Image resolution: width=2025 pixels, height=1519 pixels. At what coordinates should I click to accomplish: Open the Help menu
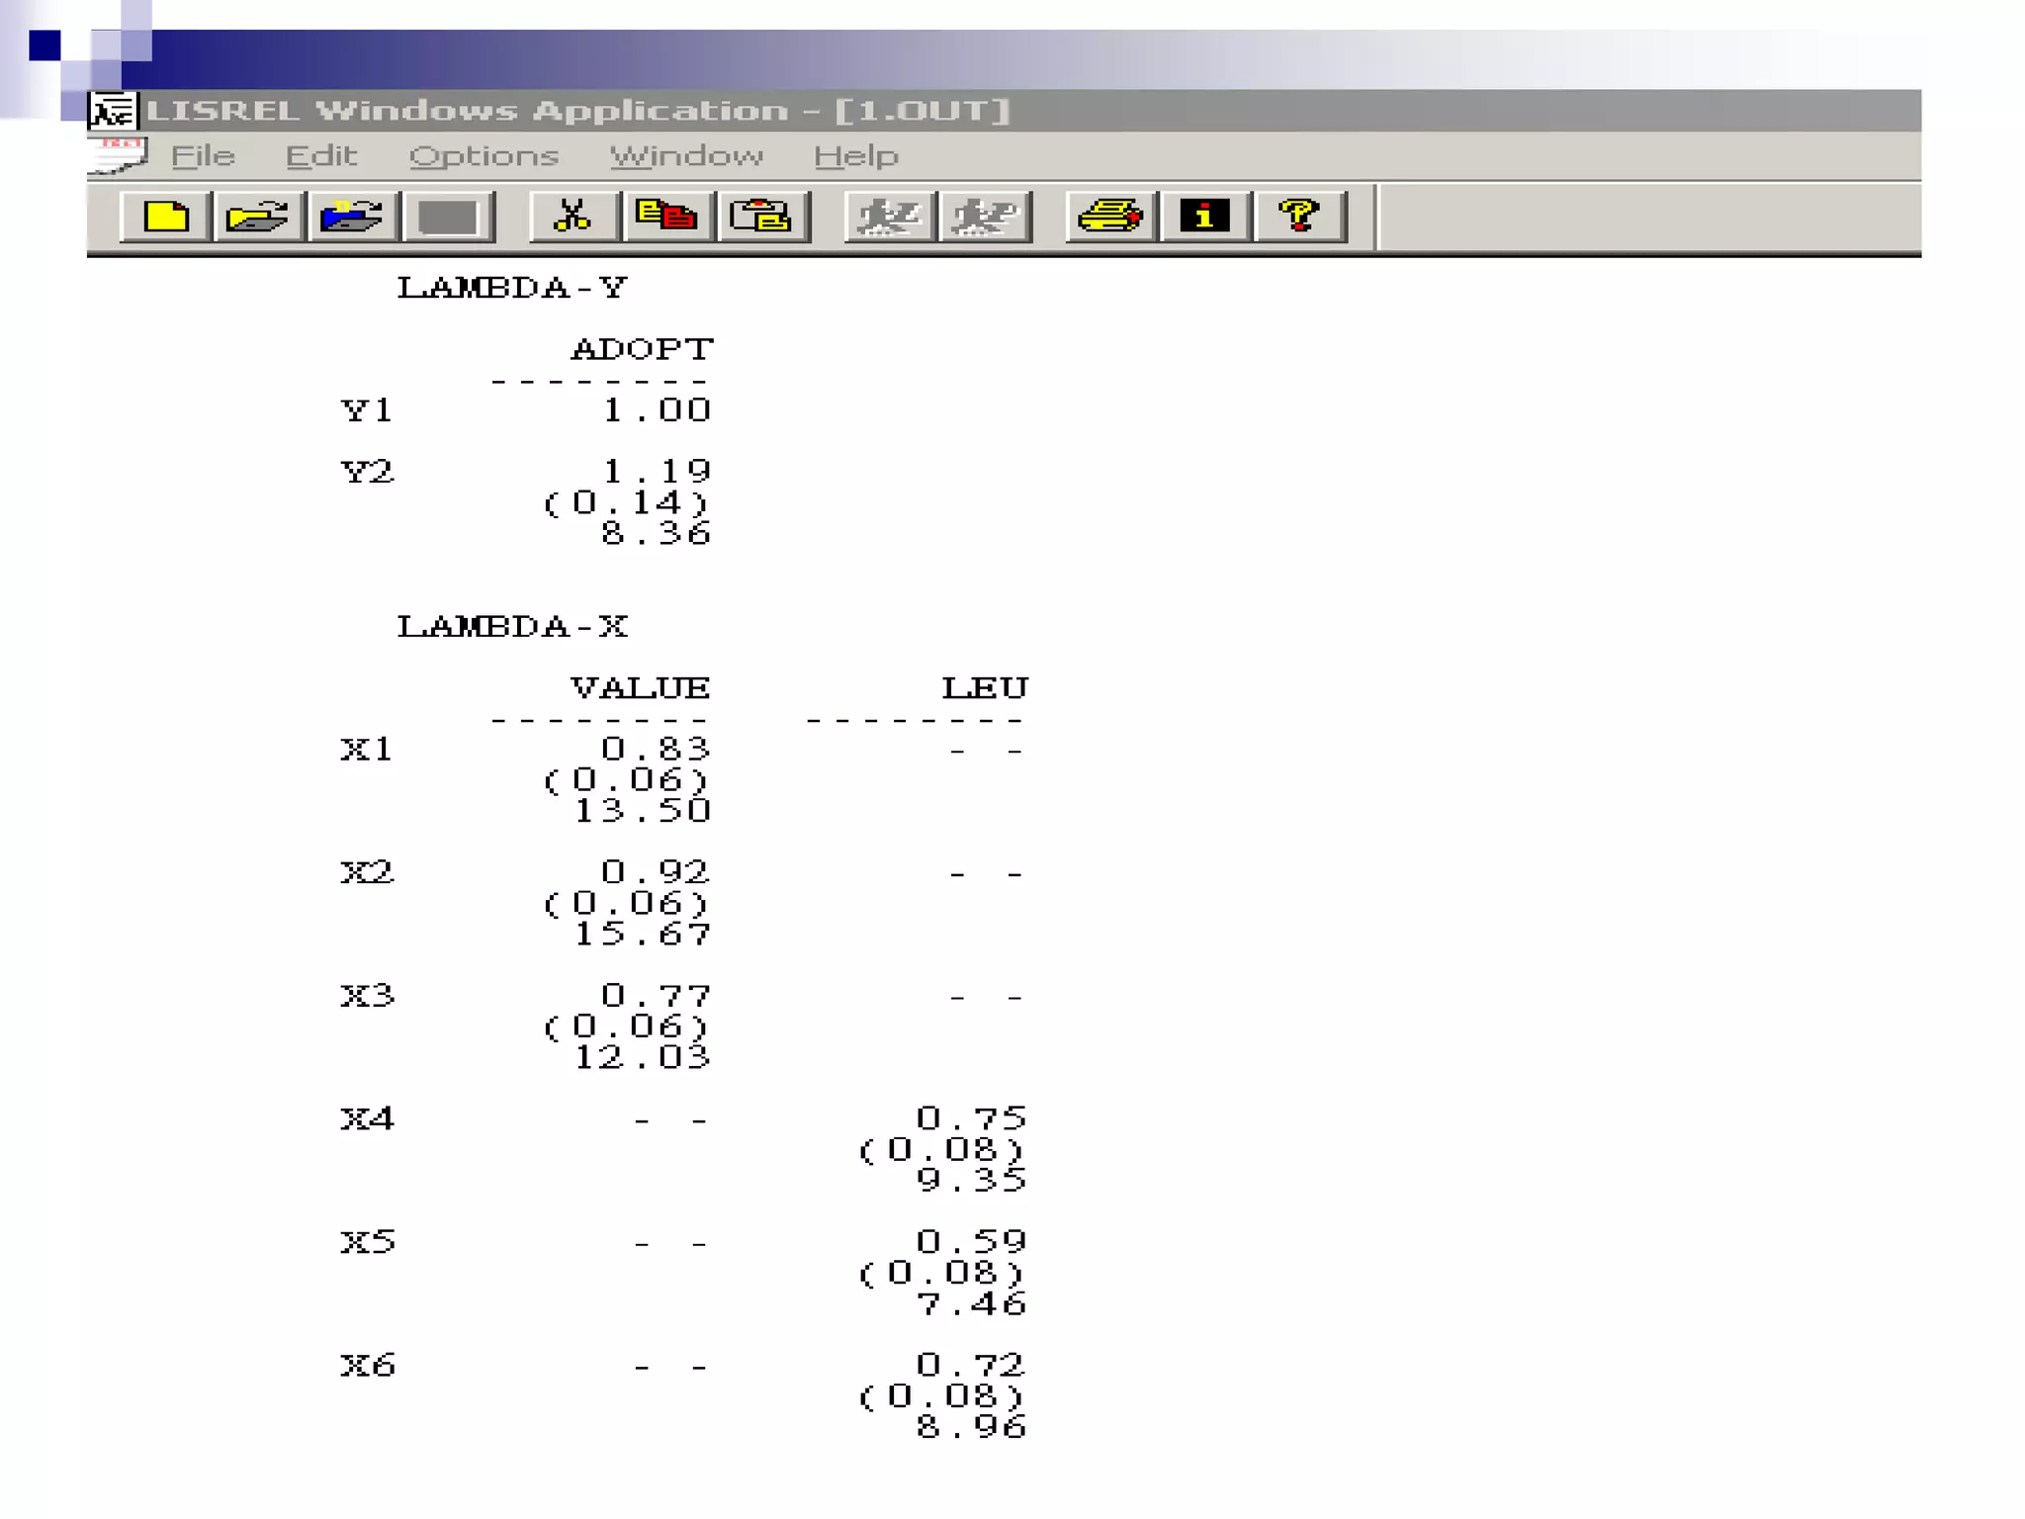855,156
